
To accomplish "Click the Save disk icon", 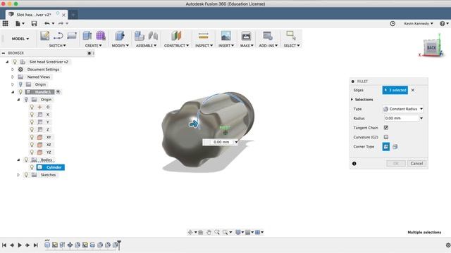I will tap(34, 23).
